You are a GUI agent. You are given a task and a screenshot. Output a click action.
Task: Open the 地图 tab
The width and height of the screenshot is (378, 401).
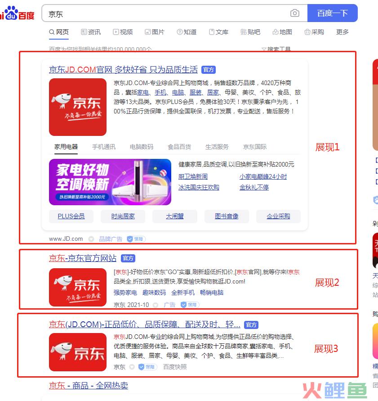point(282,32)
